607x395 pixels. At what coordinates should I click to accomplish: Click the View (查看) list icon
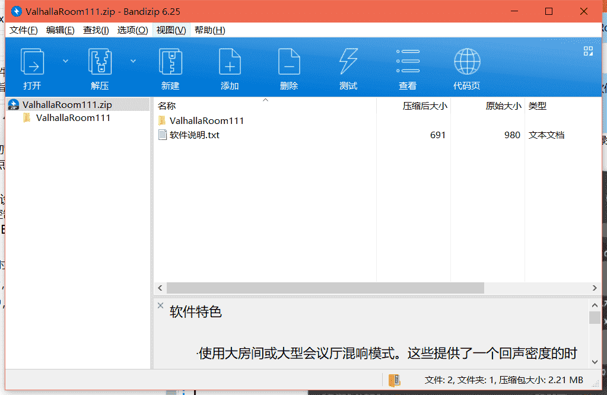(408, 61)
